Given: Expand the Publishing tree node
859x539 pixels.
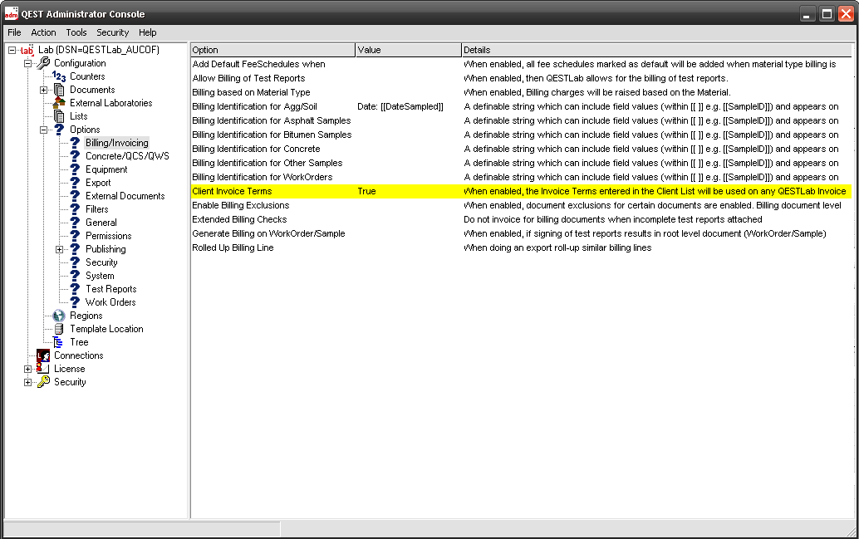Looking at the screenshot, I should pos(60,249).
